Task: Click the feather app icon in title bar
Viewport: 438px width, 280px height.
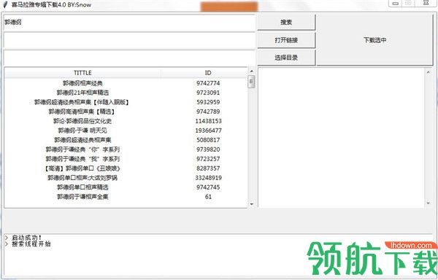Action: click(x=5, y=5)
